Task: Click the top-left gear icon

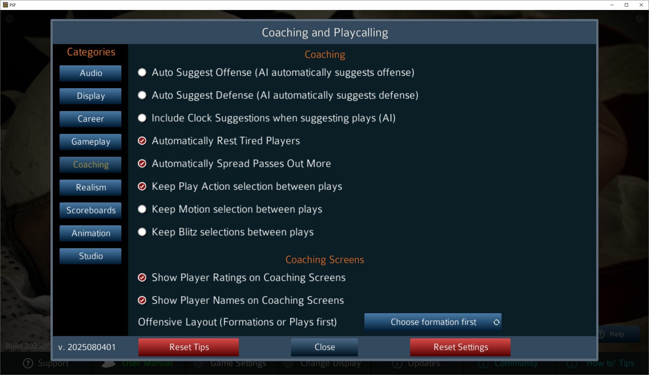Action: (x=9, y=19)
